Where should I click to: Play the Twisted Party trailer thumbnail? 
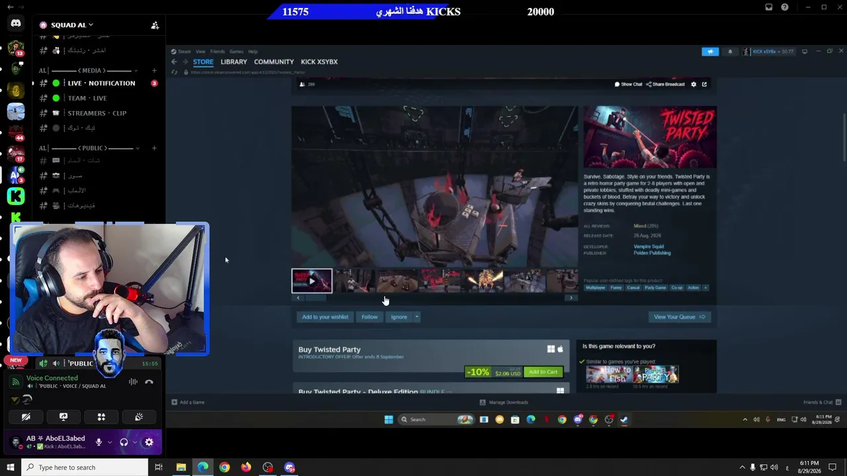pos(312,281)
